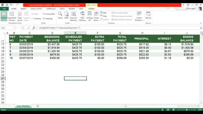Add a new sheet with plus button
Viewport: 203px width, 114px height.
tap(38, 106)
